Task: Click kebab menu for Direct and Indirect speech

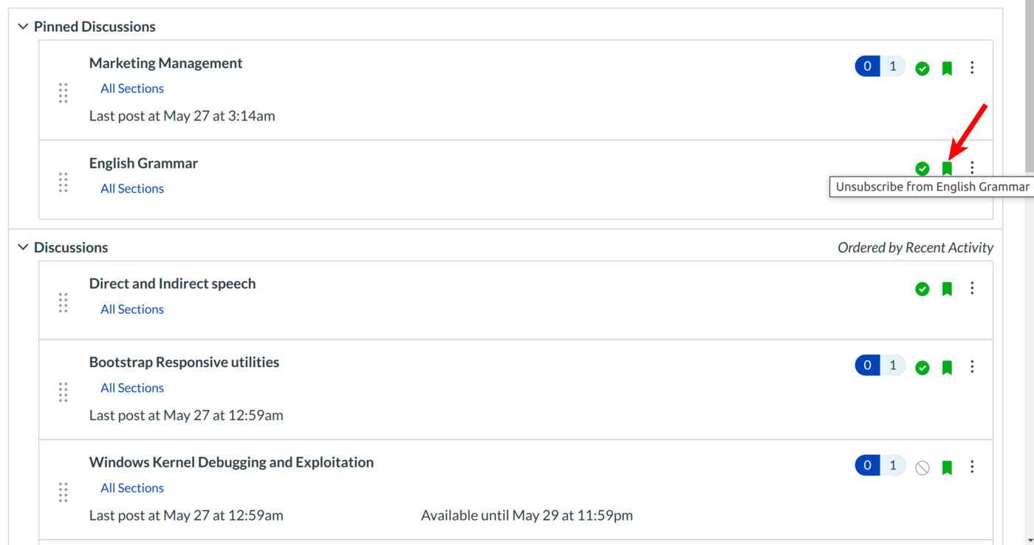Action: coord(972,288)
